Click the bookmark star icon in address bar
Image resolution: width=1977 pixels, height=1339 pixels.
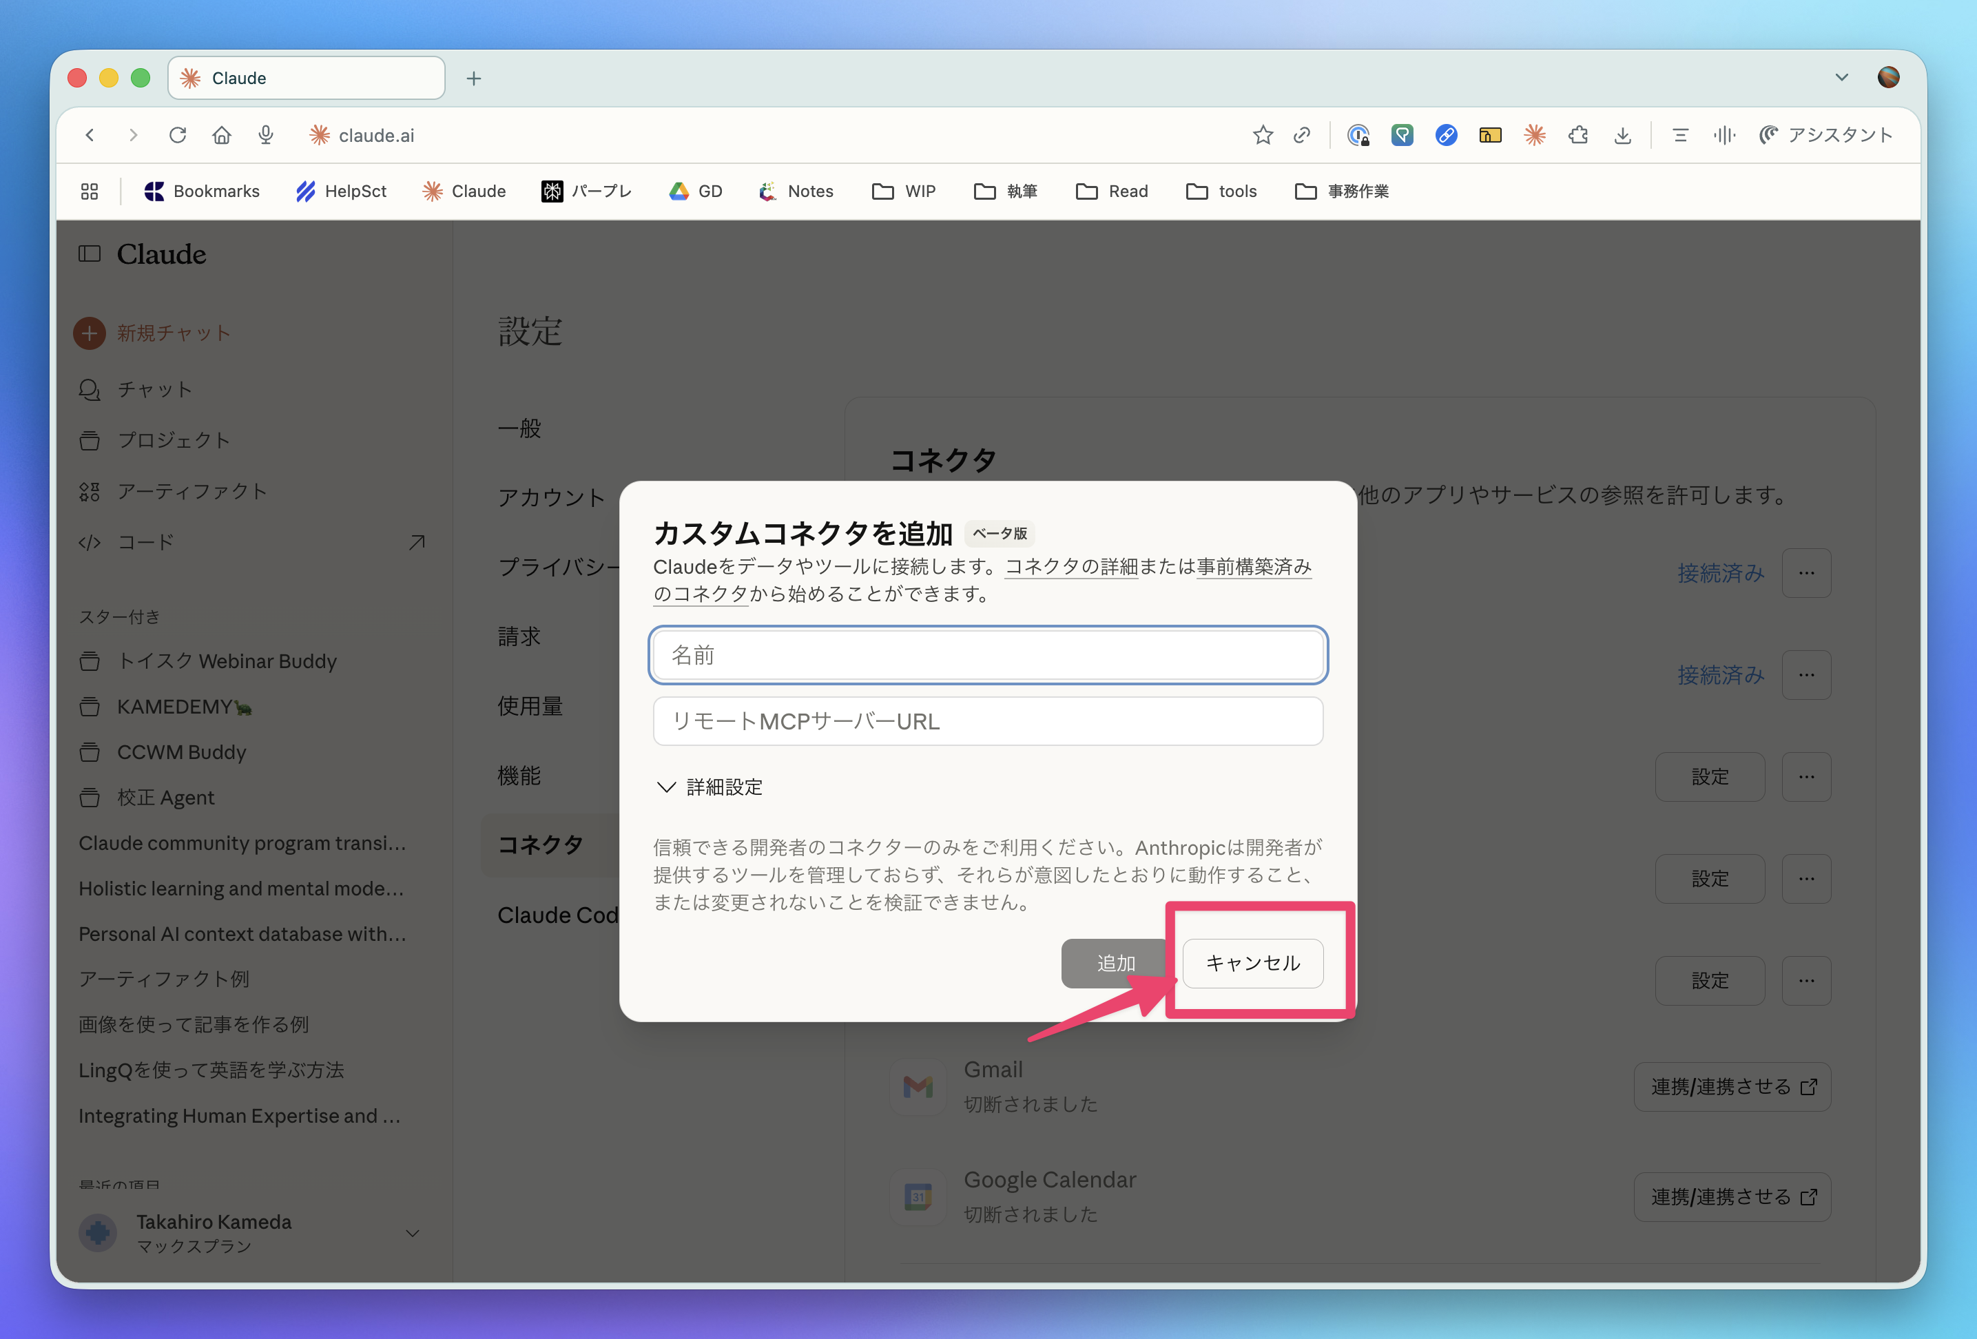click(x=1263, y=135)
